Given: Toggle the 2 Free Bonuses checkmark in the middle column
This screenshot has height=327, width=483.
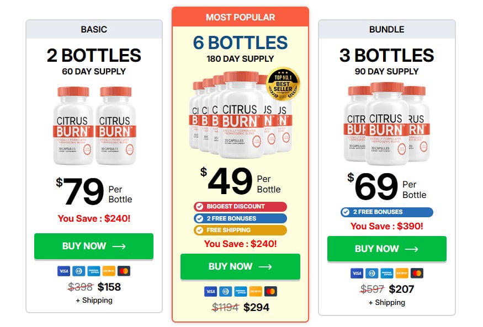Looking at the screenshot, I should point(199,218).
